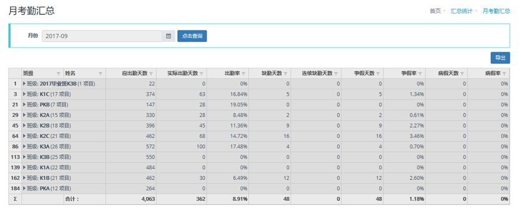Click the 572 cell in K3A row
Viewport: 521px width, 215px height.
131,146
